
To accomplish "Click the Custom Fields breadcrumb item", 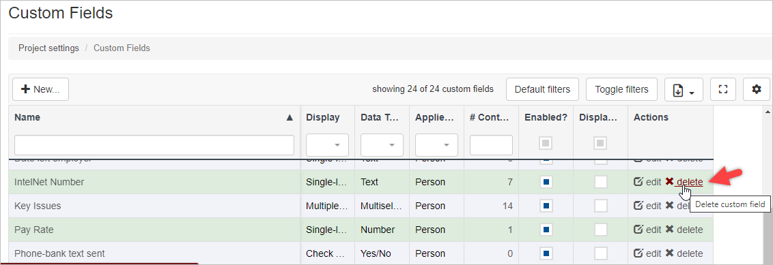I will (122, 48).
